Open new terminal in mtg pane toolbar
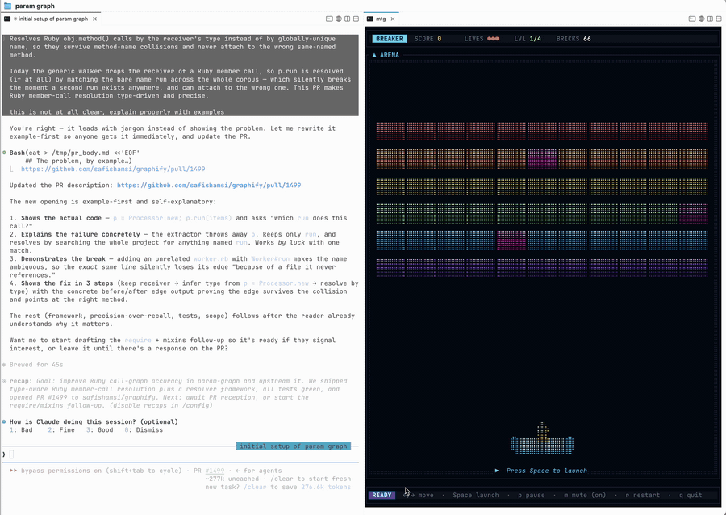This screenshot has width=726, height=515. [692, 19]
